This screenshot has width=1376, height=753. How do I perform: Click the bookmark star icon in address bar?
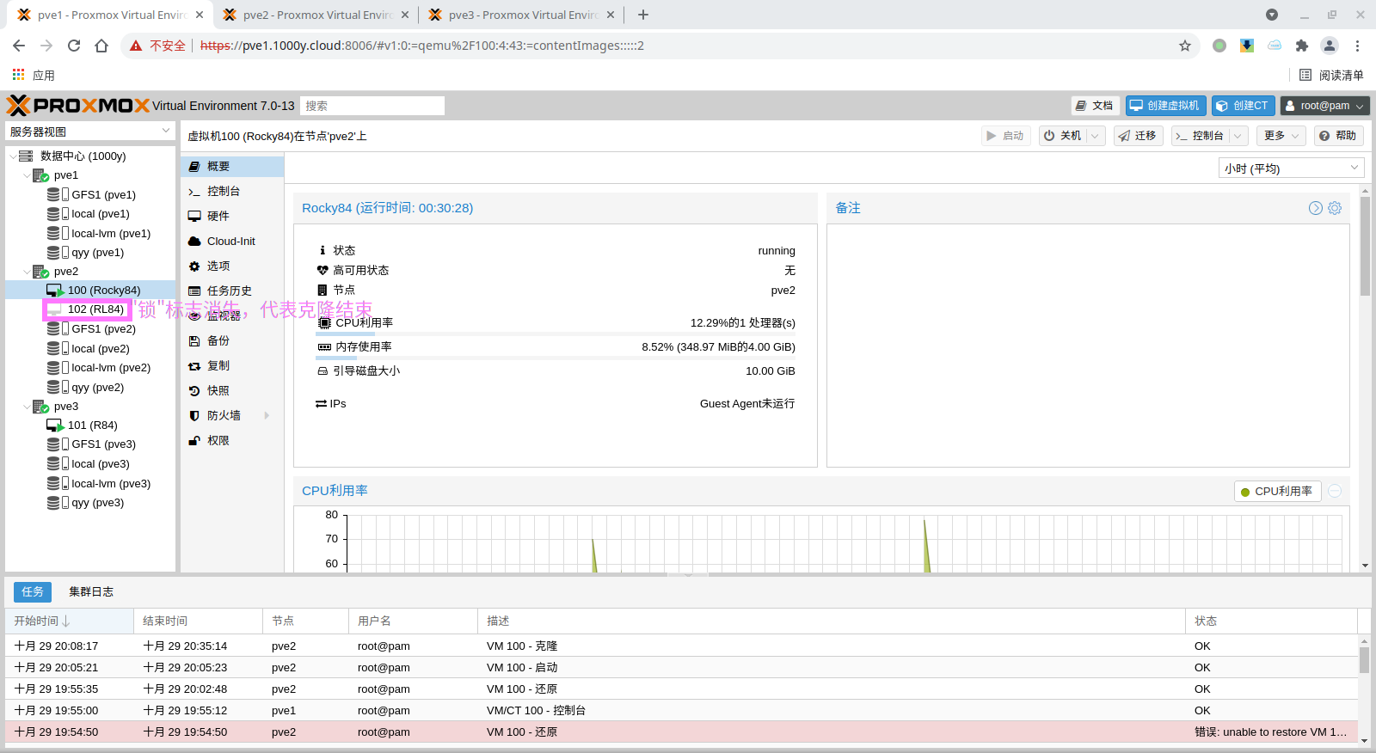1185,46
